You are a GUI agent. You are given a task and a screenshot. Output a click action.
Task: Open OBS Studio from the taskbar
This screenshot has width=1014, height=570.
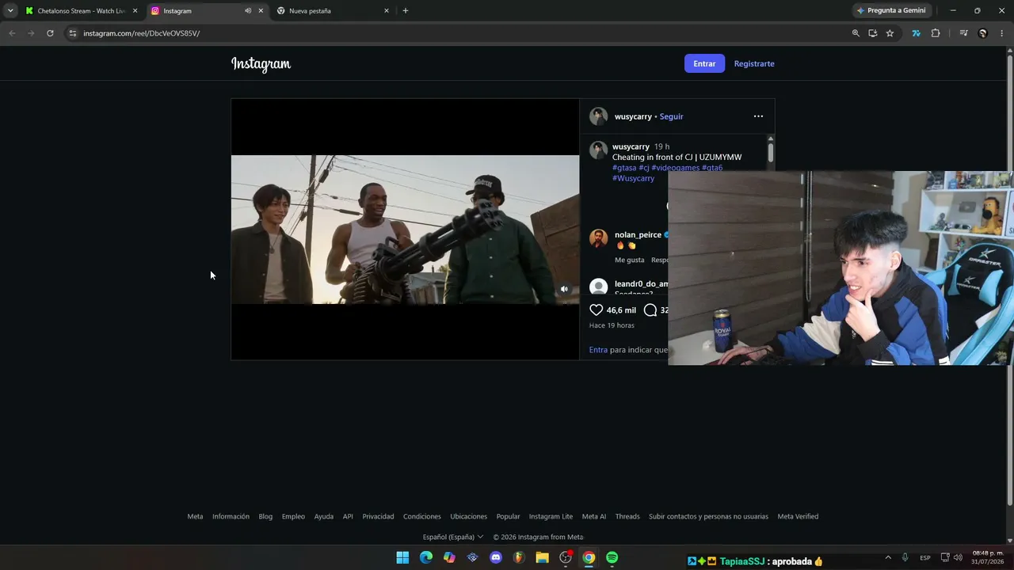[566, 557]
